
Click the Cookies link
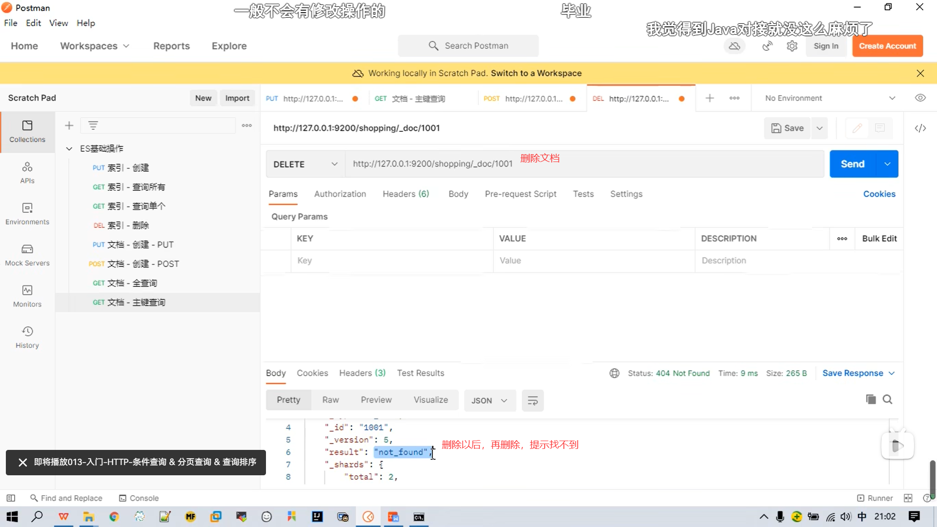(879, 194)
